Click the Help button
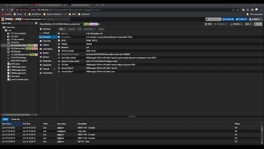Viewport: 264px width, 149px height. (258, 24)
